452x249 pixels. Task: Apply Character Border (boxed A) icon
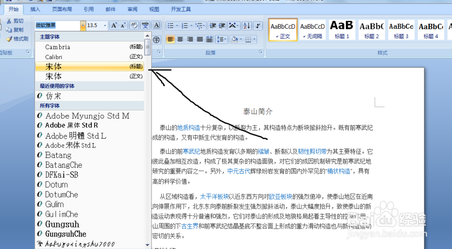click(x=156, y=25)
